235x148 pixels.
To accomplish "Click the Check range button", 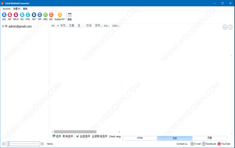I will 115,136.
